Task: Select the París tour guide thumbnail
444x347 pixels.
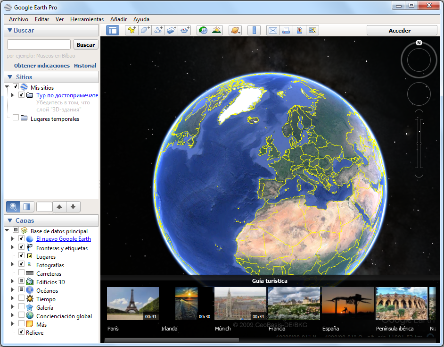Action: pos(132,303)
